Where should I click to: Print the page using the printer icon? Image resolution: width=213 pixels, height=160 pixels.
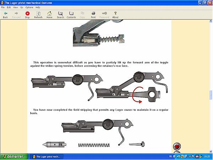point(93,13)
